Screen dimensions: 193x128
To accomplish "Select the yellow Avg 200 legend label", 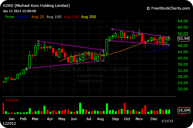I will coord(89,17).
